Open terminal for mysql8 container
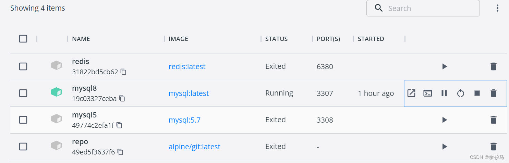The height and width of the screenshot is (163, 509). pos(427,93)
